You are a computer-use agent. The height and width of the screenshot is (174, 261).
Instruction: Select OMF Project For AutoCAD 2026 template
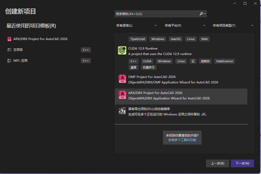[152, 77]
